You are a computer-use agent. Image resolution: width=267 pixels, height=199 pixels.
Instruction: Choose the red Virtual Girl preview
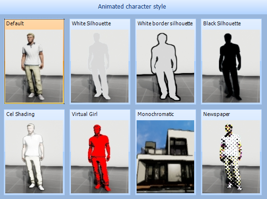(x=99, y=157)
